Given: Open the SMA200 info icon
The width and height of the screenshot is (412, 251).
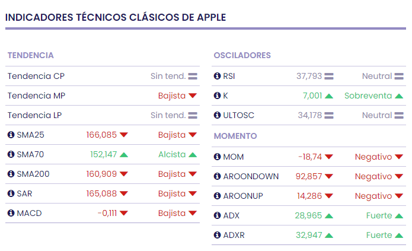Looking at the screenshot, I should 11,174.
